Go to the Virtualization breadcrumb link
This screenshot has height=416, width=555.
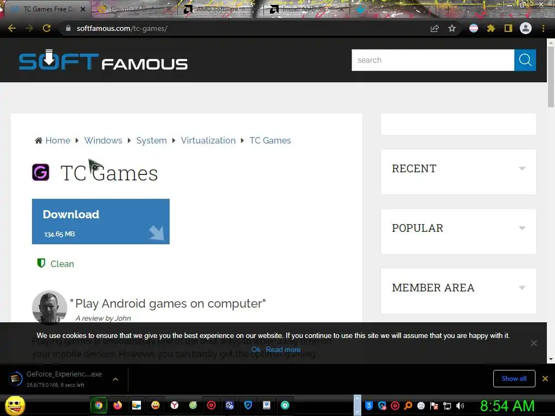208,140
